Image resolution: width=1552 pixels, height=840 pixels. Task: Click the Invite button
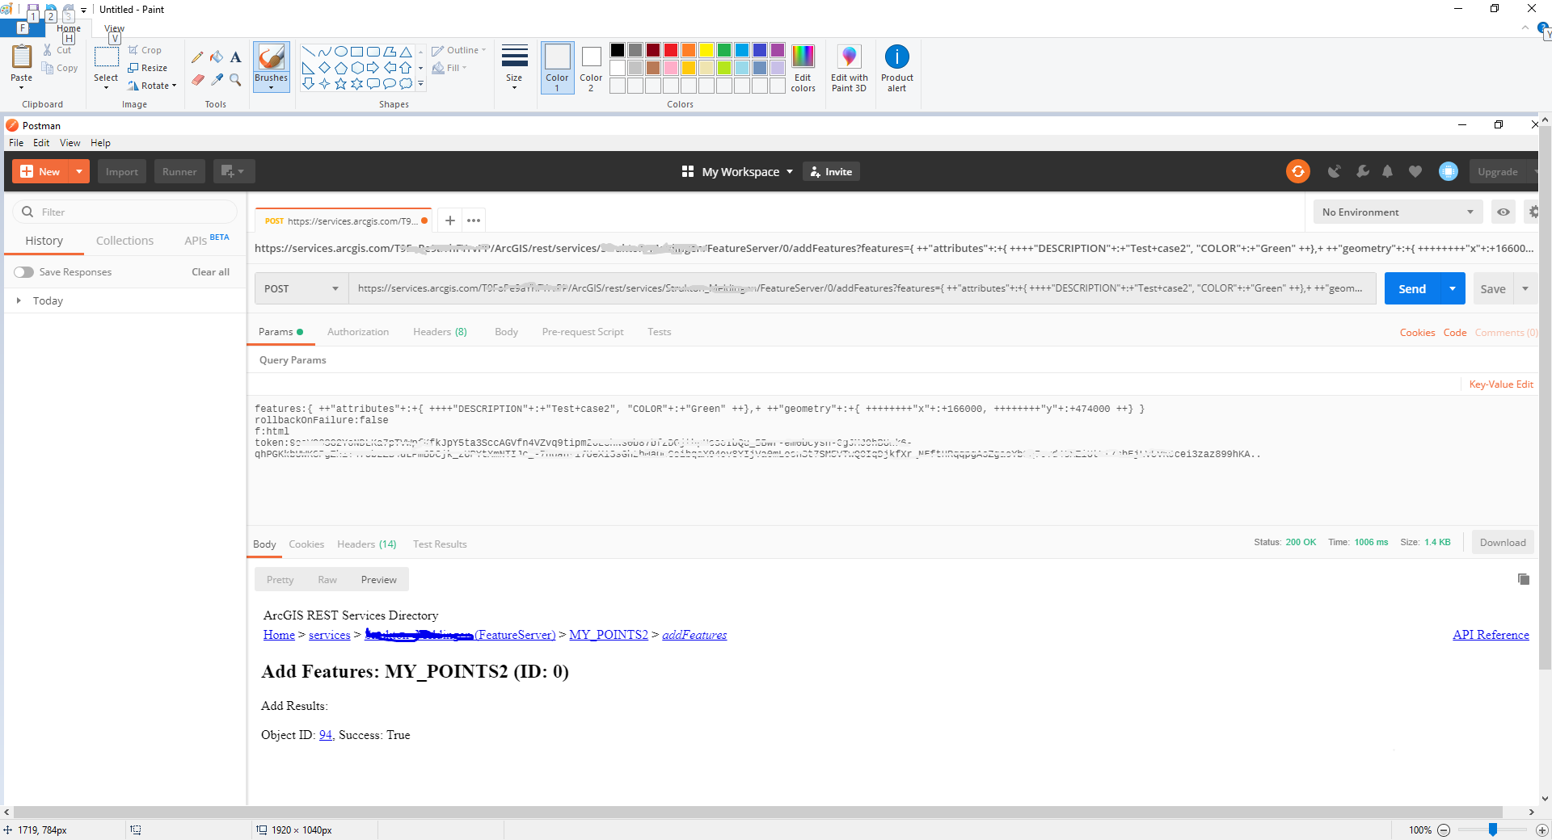point(831,171)
